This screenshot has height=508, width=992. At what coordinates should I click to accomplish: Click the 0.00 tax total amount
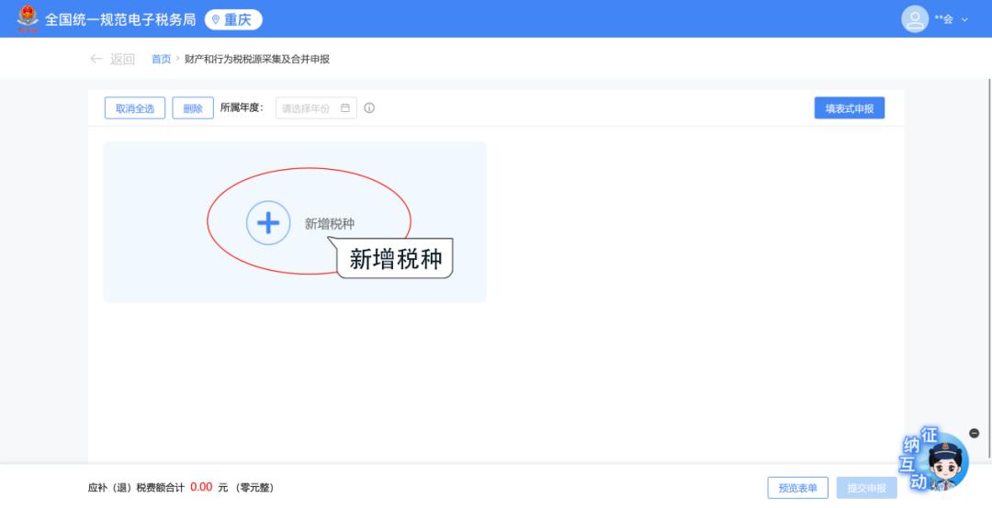(x=201, y=487)
